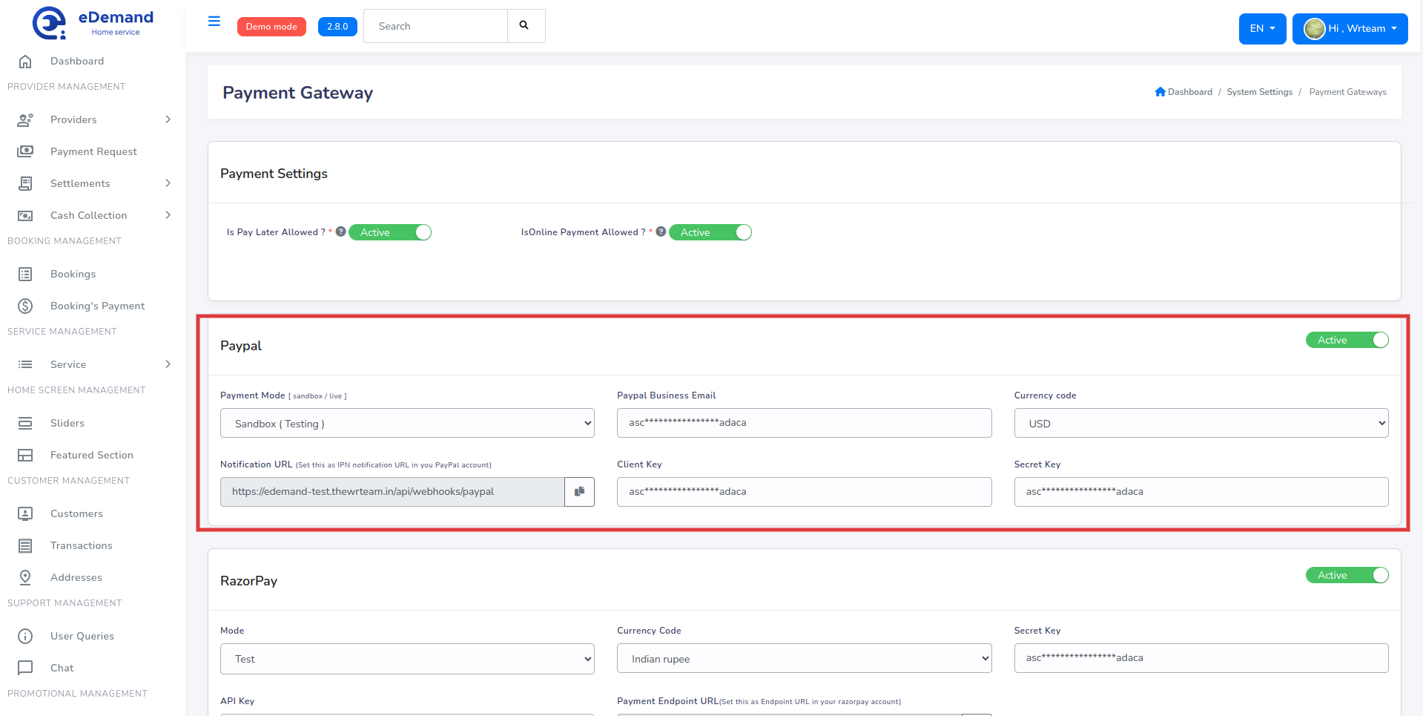Click the Bookings list icon
This screenshot has height=716, width=1423.
25,274
